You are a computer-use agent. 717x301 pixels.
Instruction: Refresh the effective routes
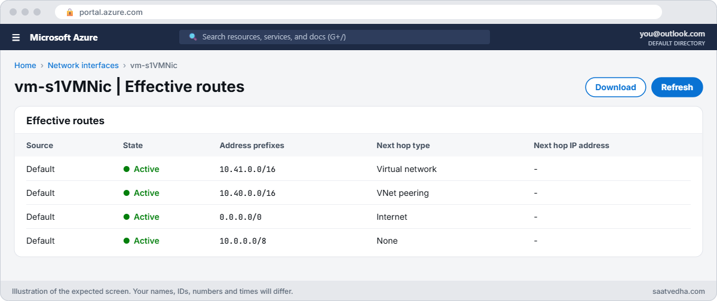(677, 87)
